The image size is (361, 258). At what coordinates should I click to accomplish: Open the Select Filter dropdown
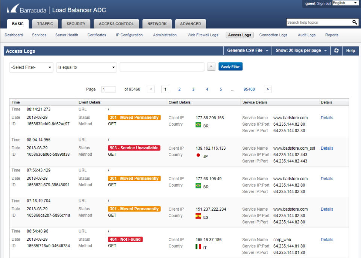pos(31,67)
